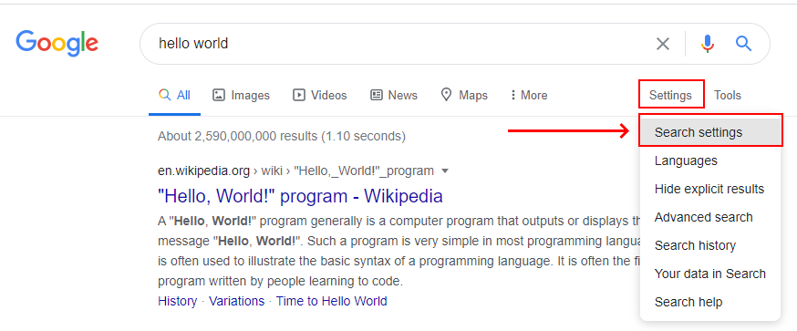797x331 pixels.
Task: Start voice search with microphone icon
Action: [x=708, y=44]
